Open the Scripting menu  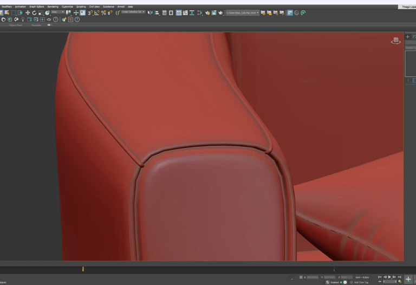coord(81,7)
